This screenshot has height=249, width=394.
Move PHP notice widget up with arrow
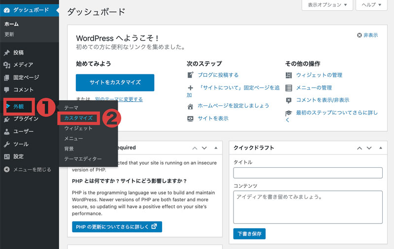pos(195,148)
